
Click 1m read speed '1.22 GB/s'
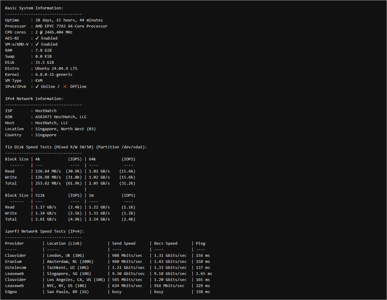(x=99, y=207)
